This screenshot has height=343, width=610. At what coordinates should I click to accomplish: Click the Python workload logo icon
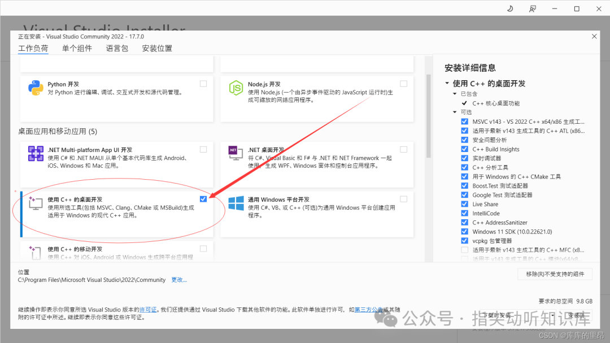pos(36,88)
